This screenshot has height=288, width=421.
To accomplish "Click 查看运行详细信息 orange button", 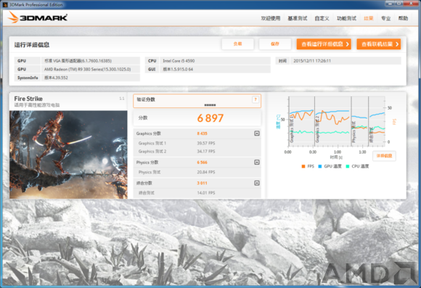I will coord(324,44).
